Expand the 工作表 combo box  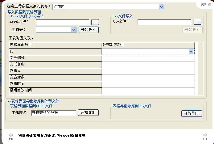coord(73,30)
